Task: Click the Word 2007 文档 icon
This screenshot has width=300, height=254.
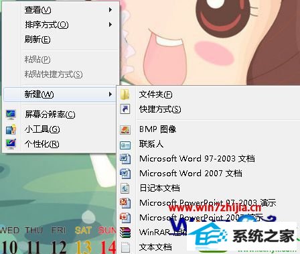Action: coord(125,174)
